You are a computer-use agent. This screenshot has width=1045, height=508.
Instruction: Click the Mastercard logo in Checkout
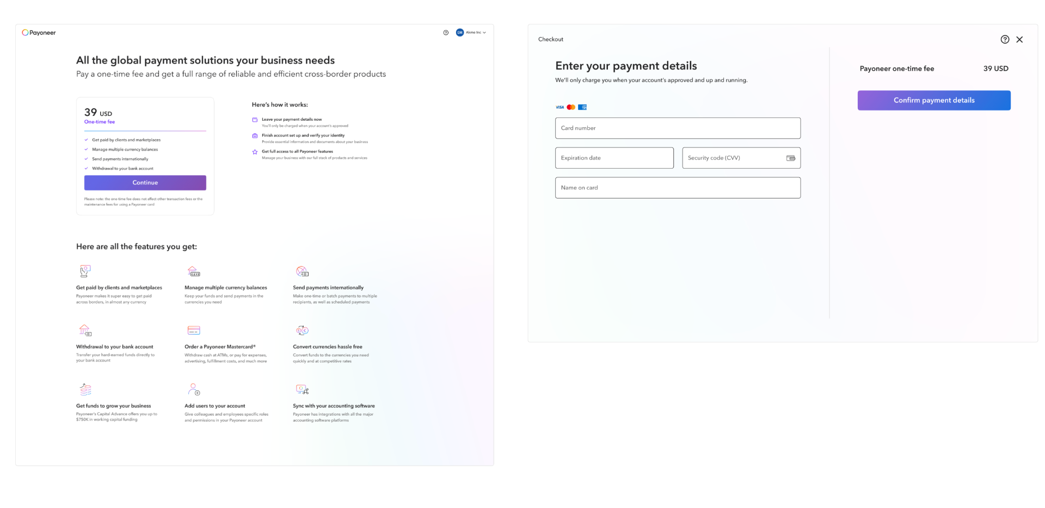pos(571,107)
